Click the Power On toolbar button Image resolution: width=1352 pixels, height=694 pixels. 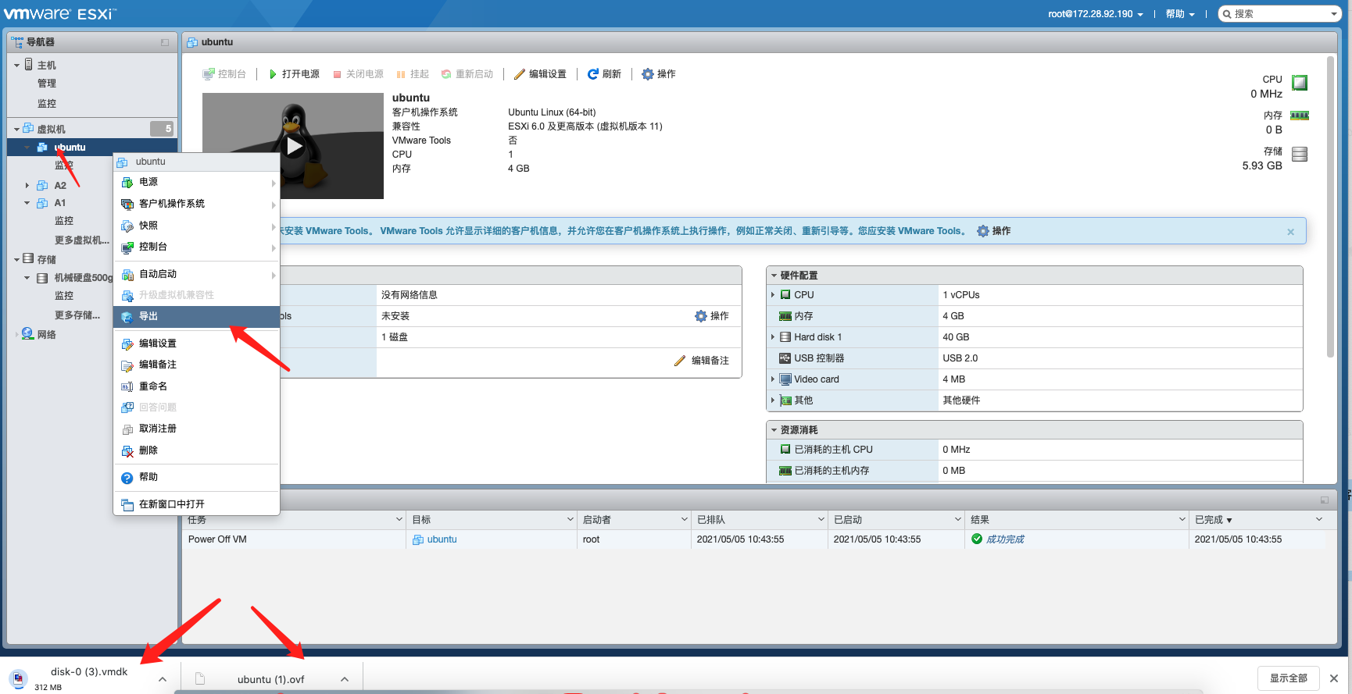pos(294,74)
